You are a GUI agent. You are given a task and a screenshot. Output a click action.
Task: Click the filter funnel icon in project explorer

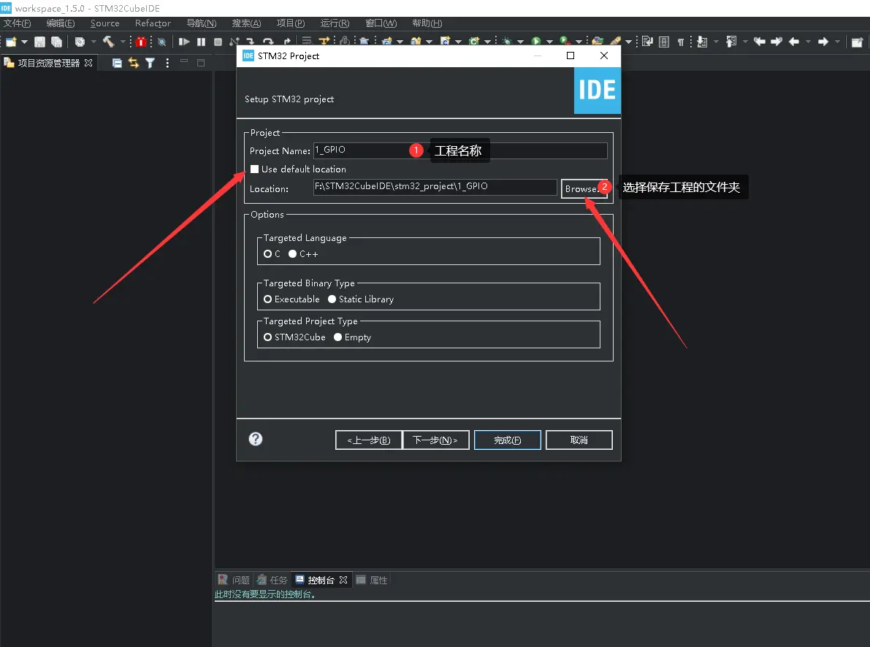click(x=150, y=63)
